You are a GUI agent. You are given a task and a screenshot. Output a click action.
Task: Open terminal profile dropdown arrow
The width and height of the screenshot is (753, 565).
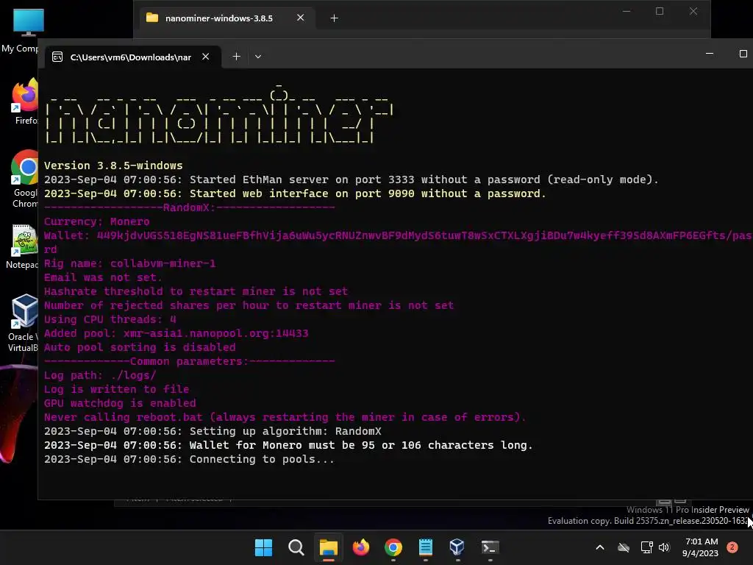pos(258,57)
